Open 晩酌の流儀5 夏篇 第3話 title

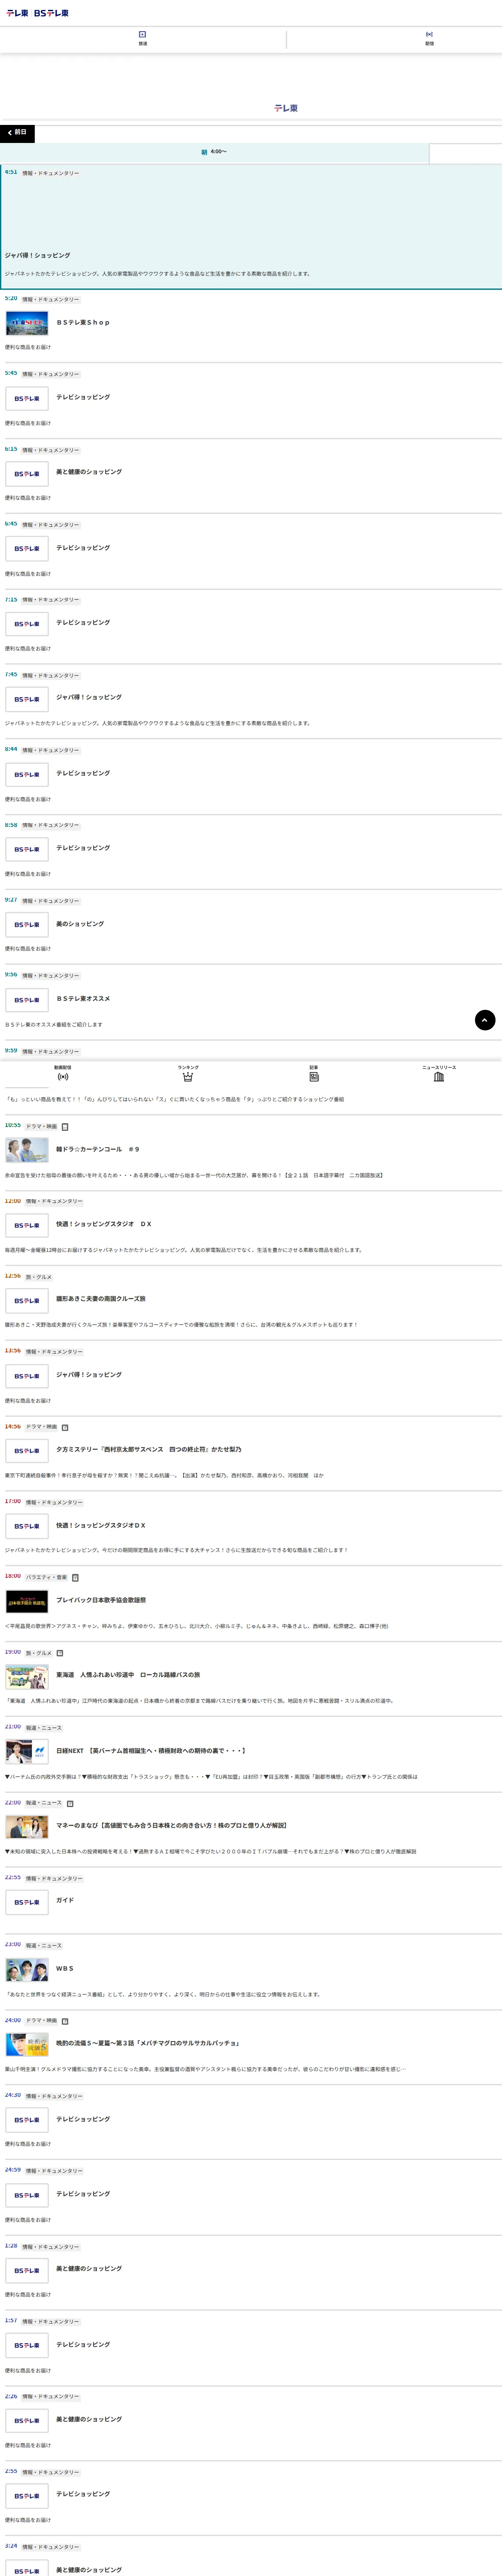click(x=148, y=2043)
